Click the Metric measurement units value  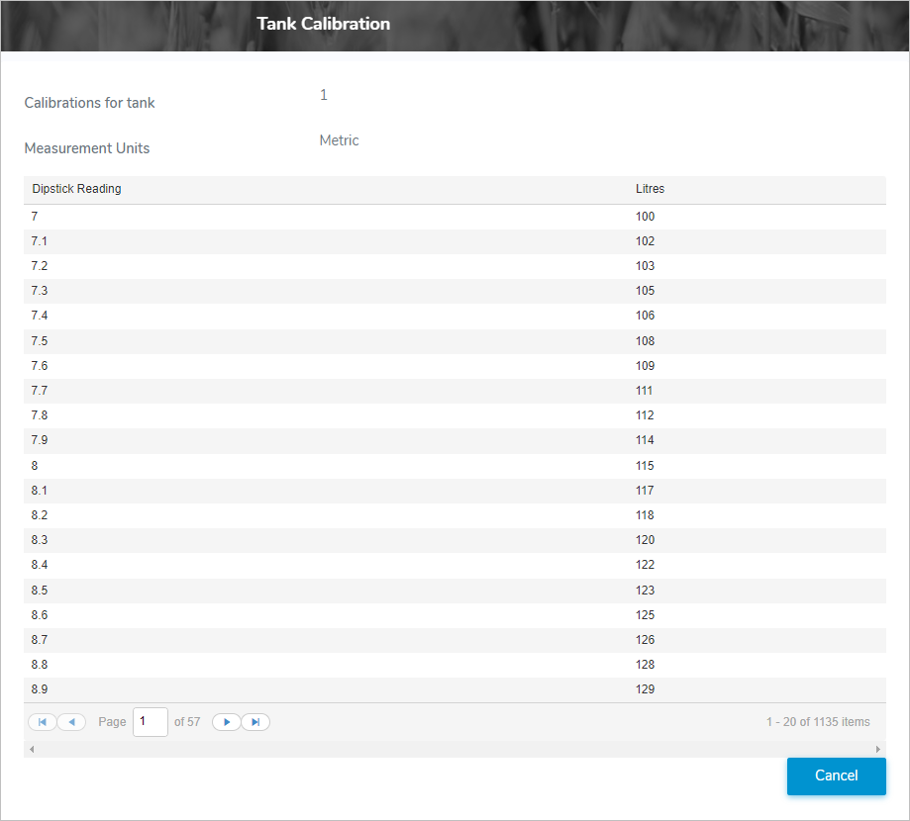(x=339, y=140)
